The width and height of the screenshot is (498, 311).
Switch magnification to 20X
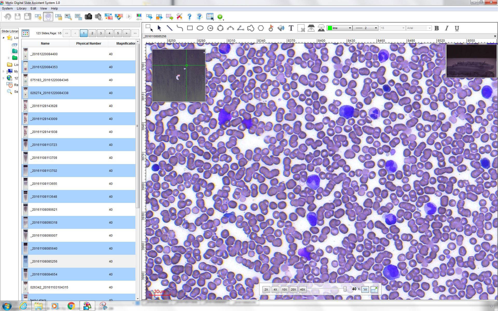293,289
